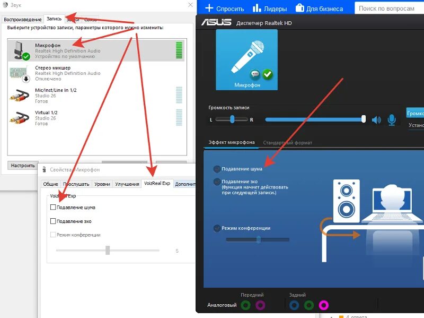
Task: Click the Спросить link
Action: 230,8
